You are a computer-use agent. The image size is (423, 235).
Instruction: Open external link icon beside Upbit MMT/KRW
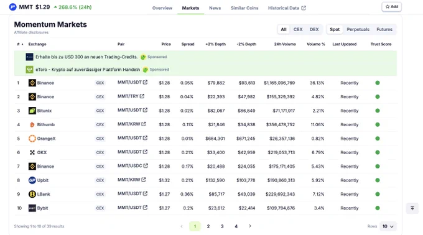pos(144,180)
